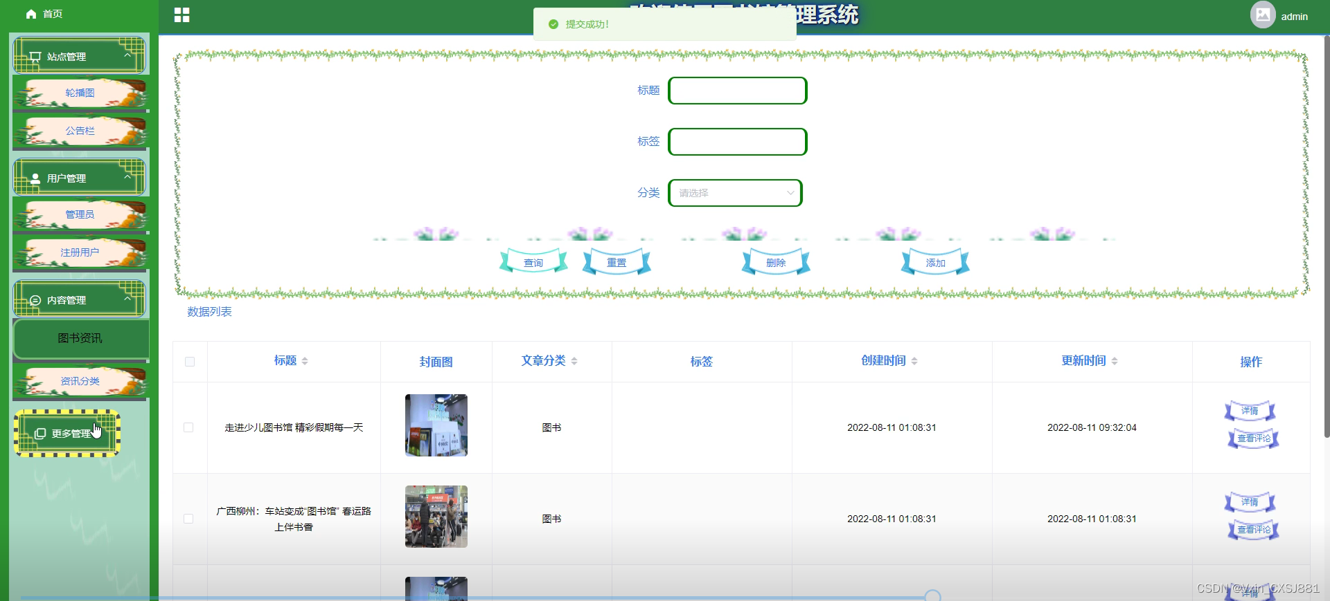Toggle the select-all header checkbox
1330x601 pixels.
click(190, 362)
